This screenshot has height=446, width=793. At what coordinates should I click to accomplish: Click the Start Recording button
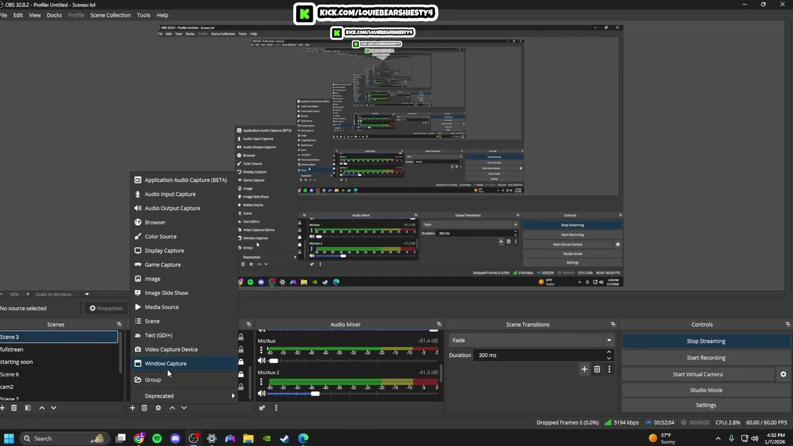(706, 357)
